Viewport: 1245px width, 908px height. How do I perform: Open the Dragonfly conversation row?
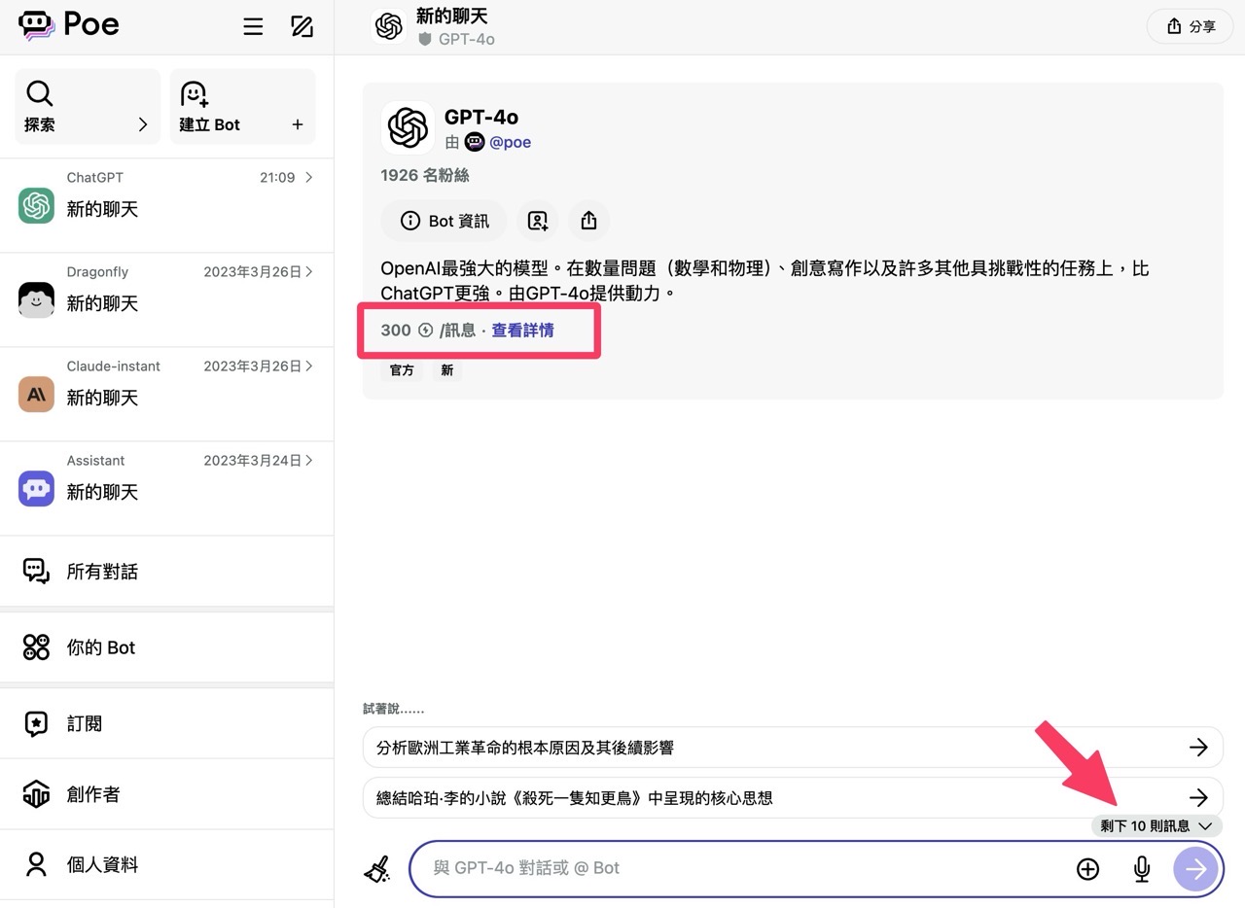(166, 300)
